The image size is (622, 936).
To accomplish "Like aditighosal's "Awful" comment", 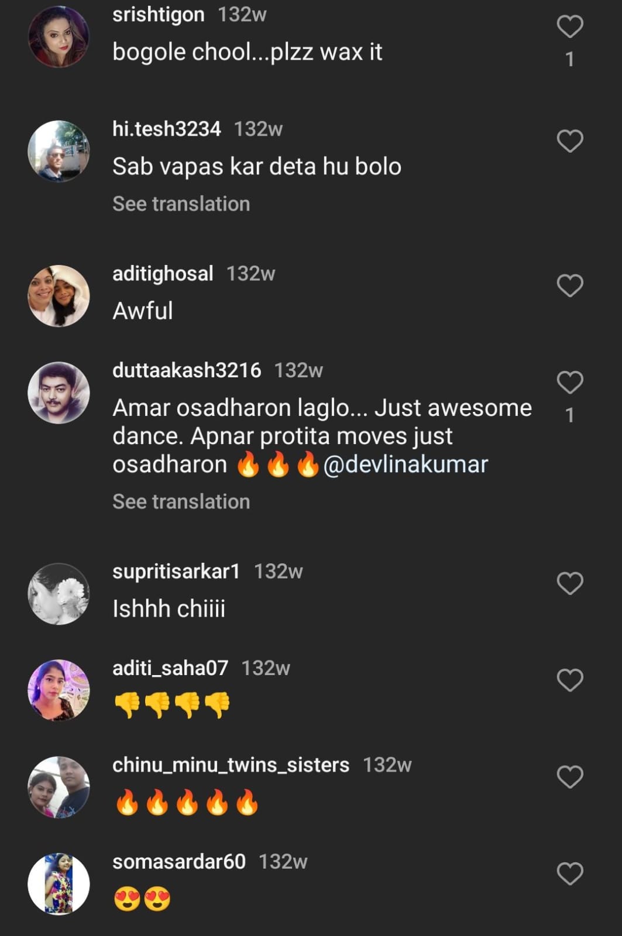I will 569,286.
